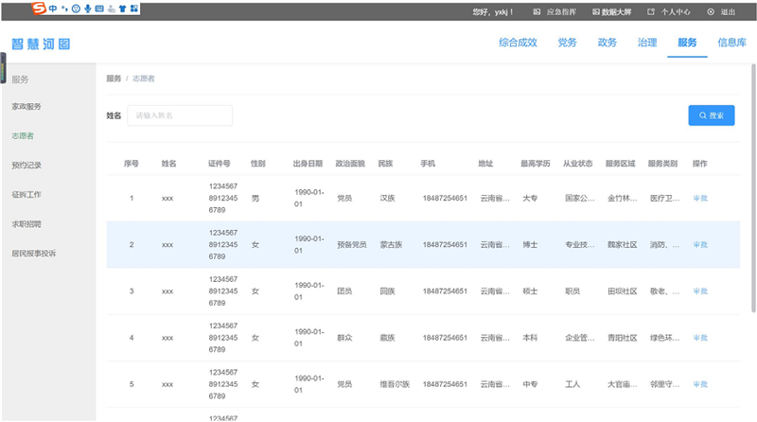Open 求职招聘 in the sidebar
Image resolution: width=757 pixels, height=422 pixels.
point(26,224)
